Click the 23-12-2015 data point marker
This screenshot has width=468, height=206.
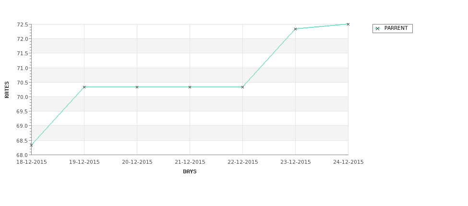[296, 29]
